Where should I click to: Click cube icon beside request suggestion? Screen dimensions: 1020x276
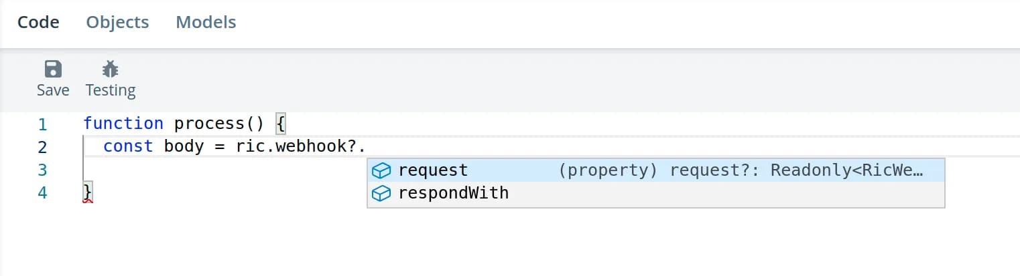pos(381,170)
